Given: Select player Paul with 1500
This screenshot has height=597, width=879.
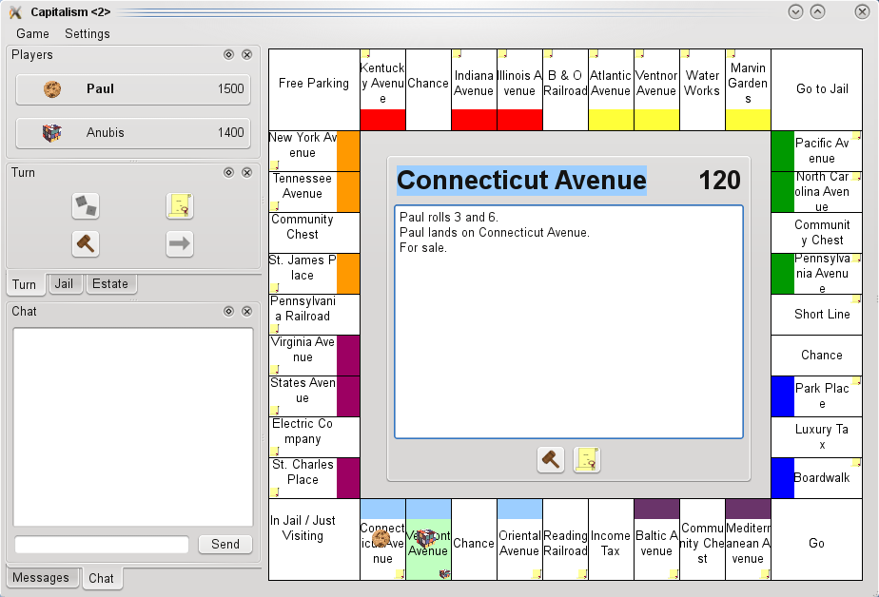Looking at the screenshot, I should pos(133,89).
